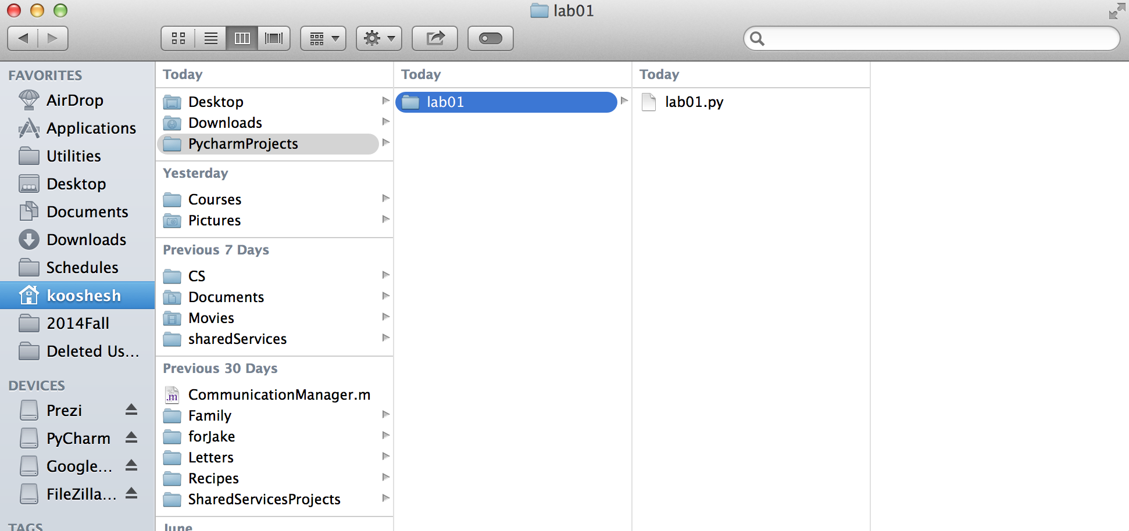Image resolution: width=1129 pixels, height=531 pixels.
Task: Switch to icon view
Action: (178, 38)
